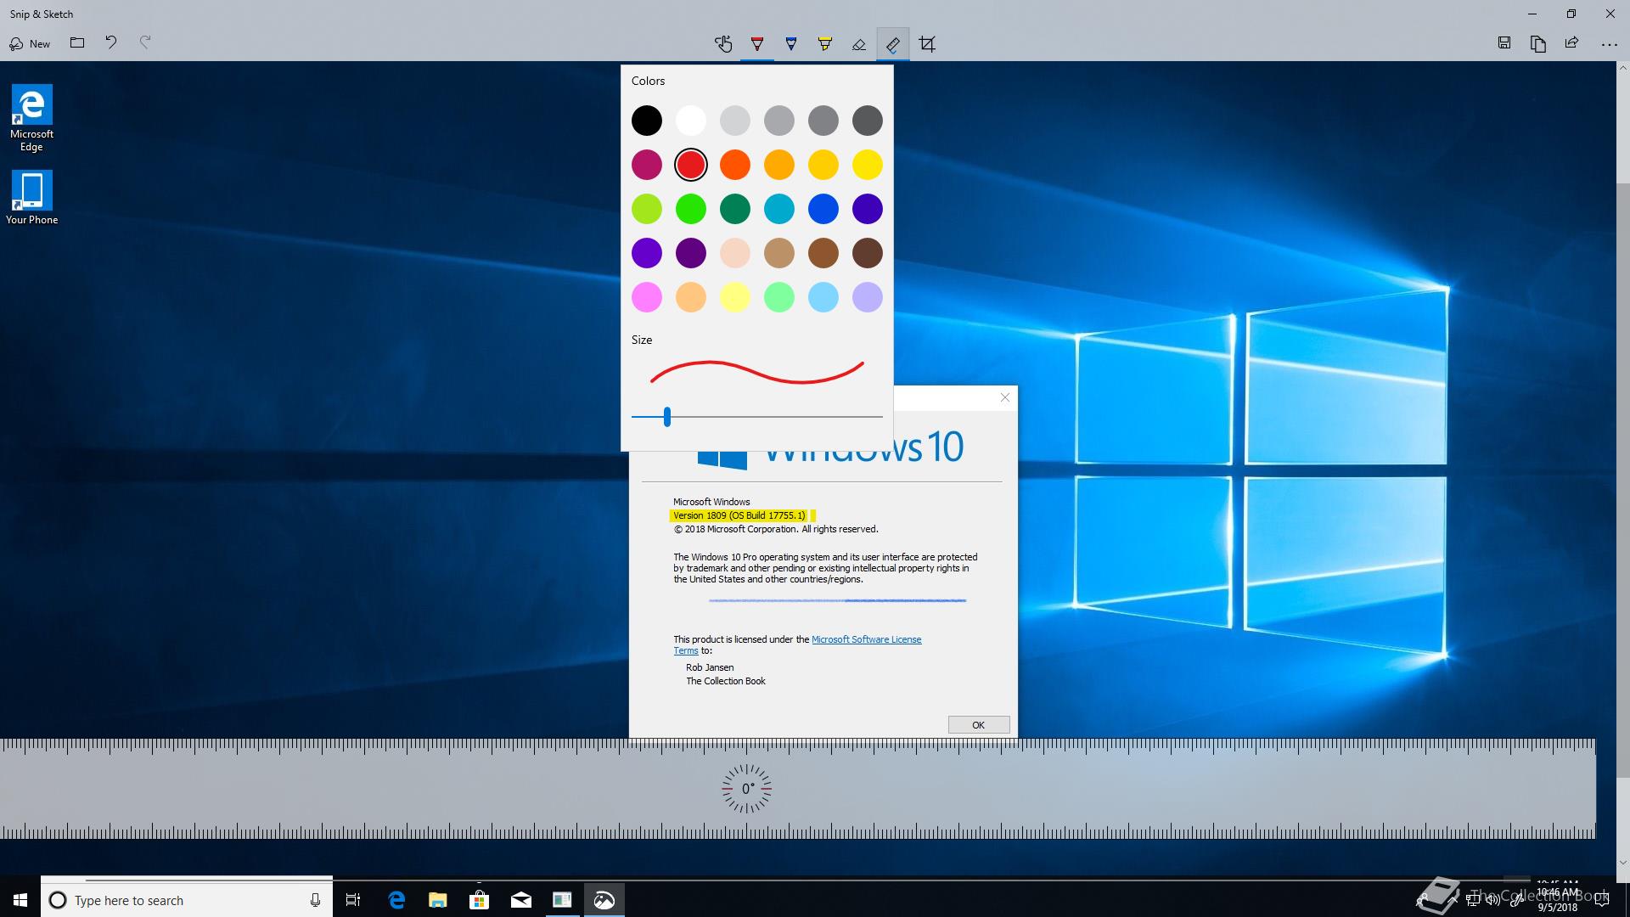Select the crop tool
The width and height of the screenshot is (1630, 917).
coord(927,44)
